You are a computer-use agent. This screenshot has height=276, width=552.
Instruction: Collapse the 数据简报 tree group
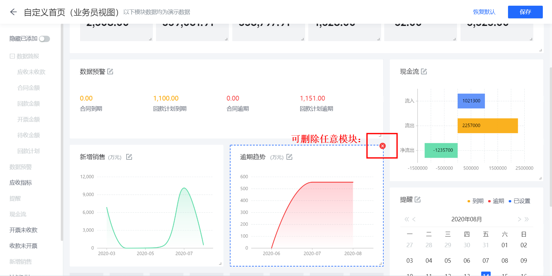12,56
